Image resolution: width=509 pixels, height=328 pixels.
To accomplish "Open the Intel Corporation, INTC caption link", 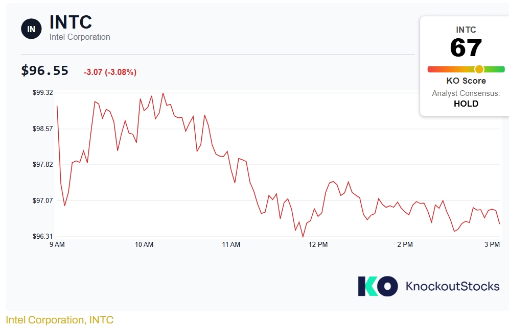I will (x=60, y=320).
